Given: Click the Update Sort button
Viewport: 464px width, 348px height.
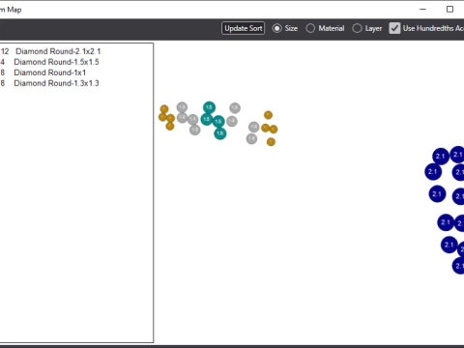Looking at the screenshot, I should pyautogui.click(x=243, y=28).
